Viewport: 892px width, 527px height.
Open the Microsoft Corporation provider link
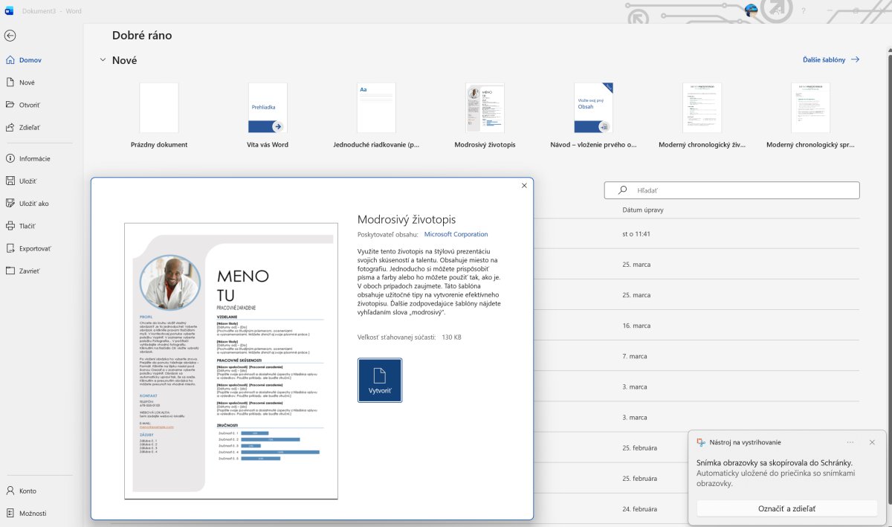coord(456,234)
